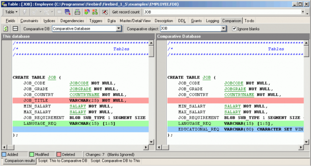This screenshot has height=166, width=311.
Task: Go to the Triggers tab
Action: click(x=96, y=20)
